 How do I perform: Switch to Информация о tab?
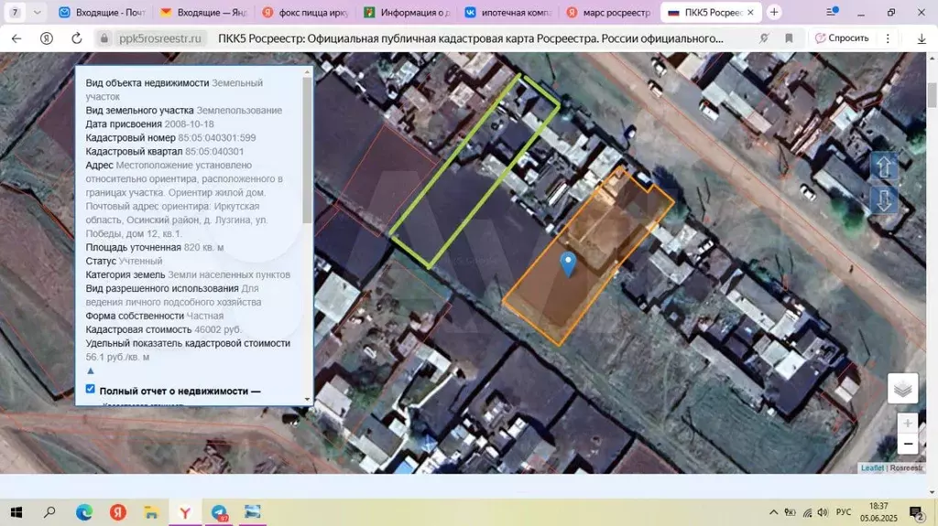tap(407, 12)
